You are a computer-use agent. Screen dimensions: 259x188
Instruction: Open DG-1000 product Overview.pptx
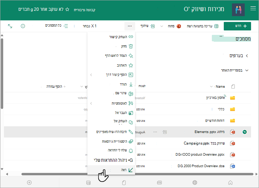coord(200,155)
